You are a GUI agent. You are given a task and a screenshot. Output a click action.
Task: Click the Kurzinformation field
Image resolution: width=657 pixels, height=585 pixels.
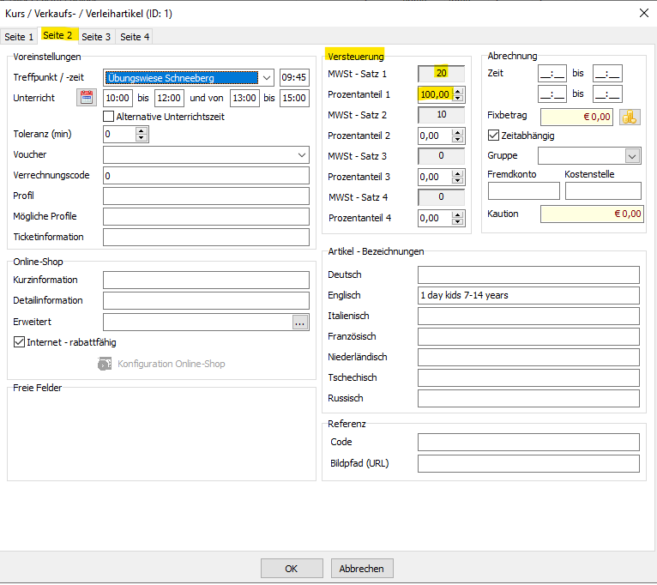click(x=206, y=280)
